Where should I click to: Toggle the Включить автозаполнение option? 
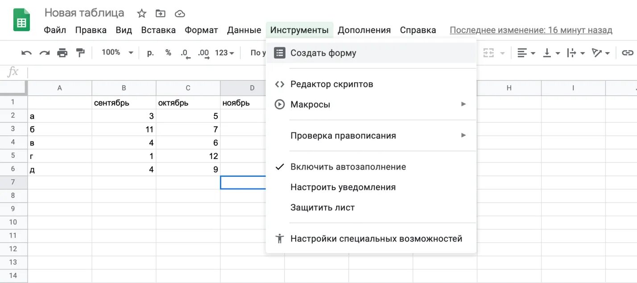tap(348, 167)
